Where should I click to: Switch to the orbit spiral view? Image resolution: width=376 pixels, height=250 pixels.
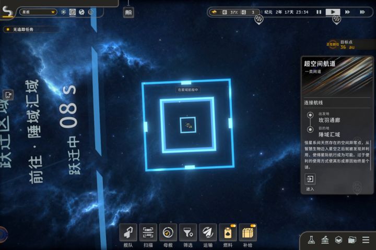click(90, 12)
